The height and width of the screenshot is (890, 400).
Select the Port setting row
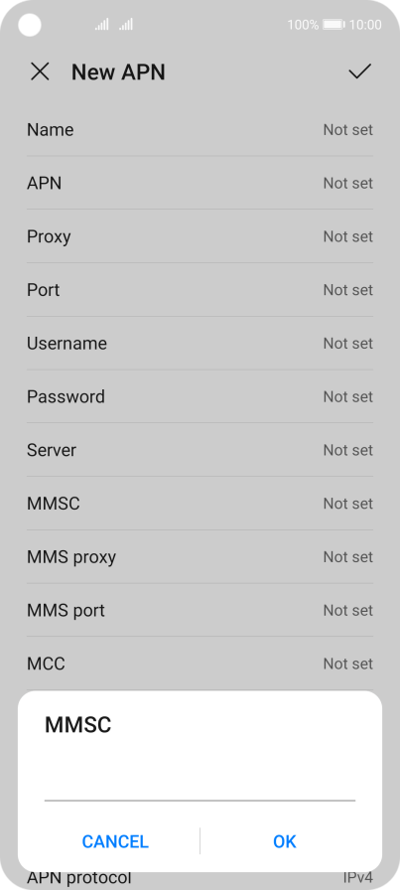[200, 290]
